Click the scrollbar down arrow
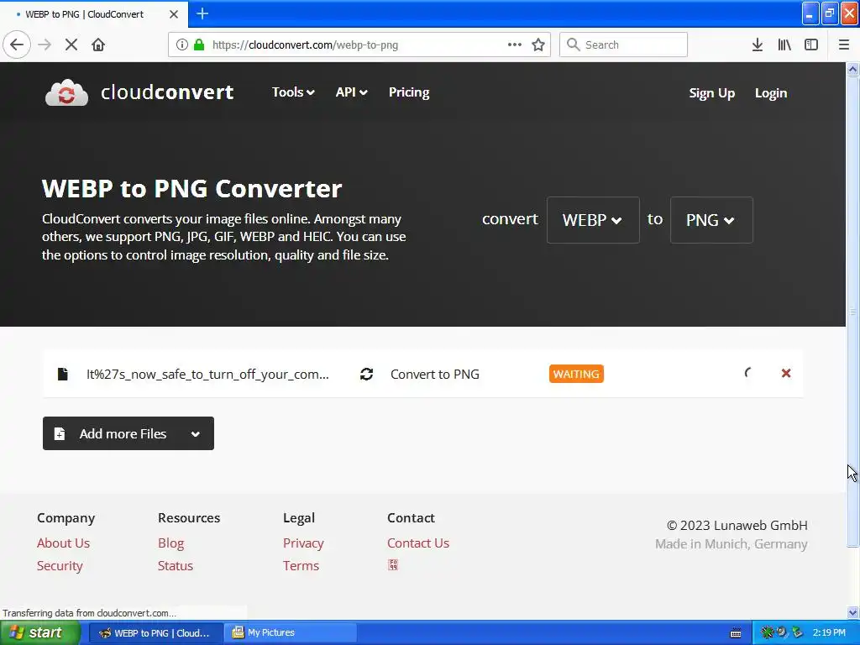This screenshot has width=860, height=645. (x=853, y=612)
